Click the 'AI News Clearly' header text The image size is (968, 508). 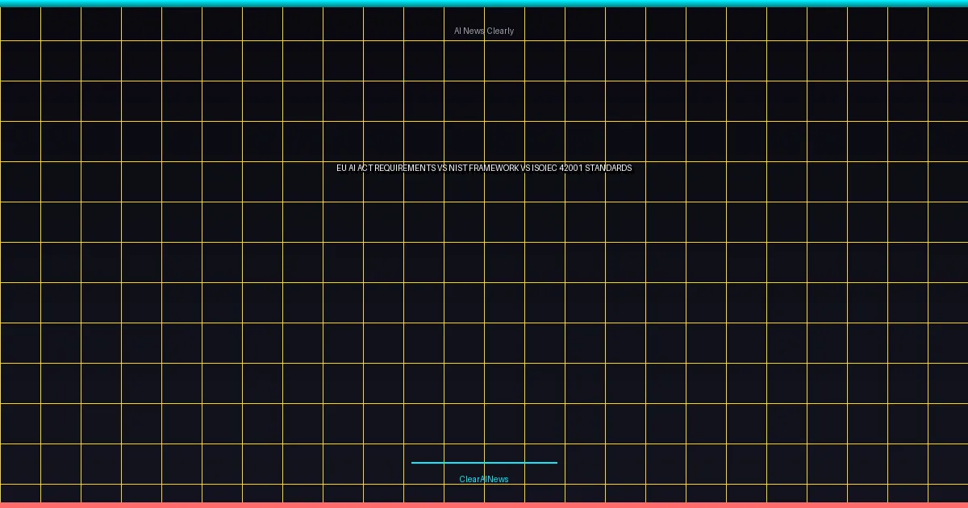pyautogui.click(x=484, y=31)
